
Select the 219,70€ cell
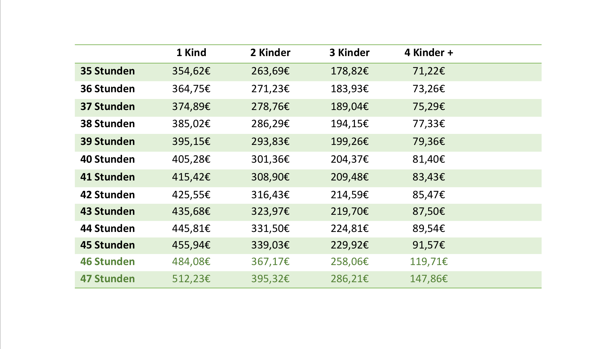point(349,211)
